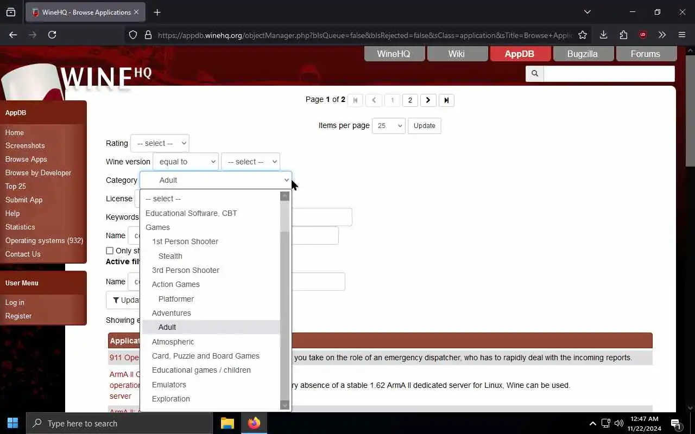Open Firefox hamburger application menu

click(682, 35)
